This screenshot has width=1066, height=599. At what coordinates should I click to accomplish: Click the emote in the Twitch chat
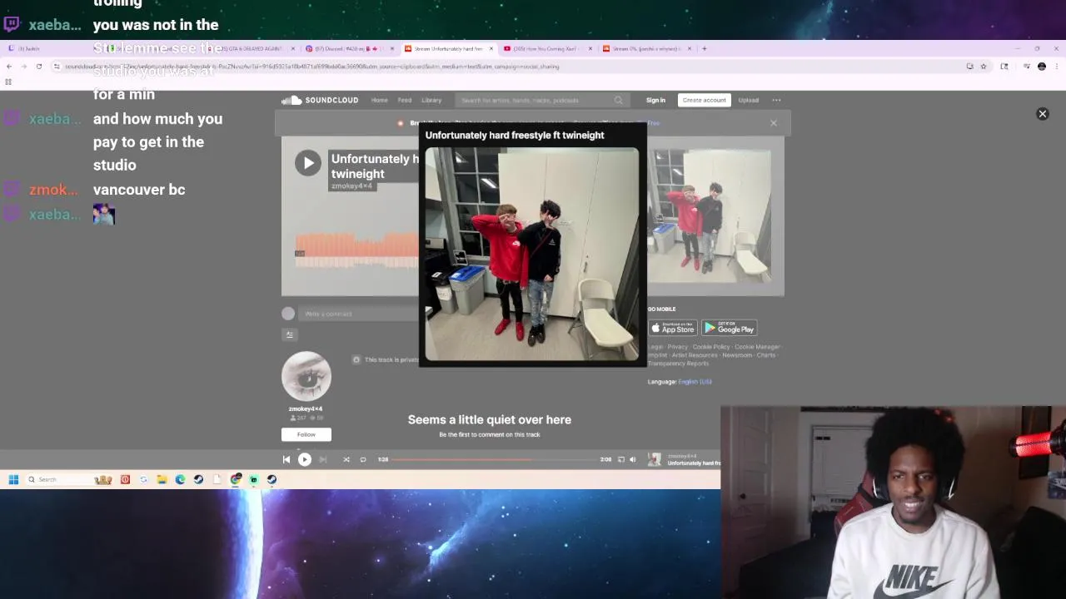(103, 215)
